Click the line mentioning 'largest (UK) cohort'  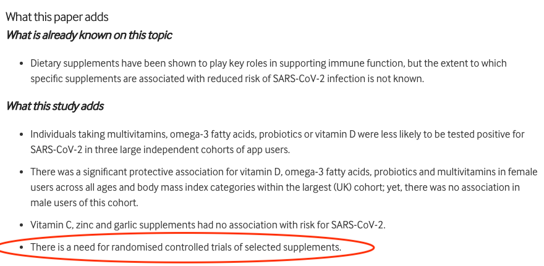(275, 188)
